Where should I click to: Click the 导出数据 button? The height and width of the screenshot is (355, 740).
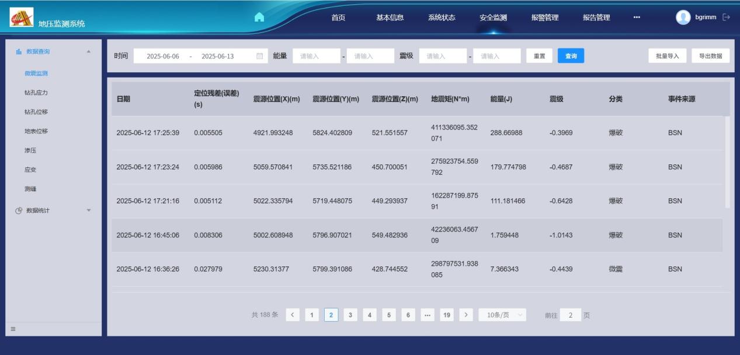pyautogui.click(x=710, y=56)
